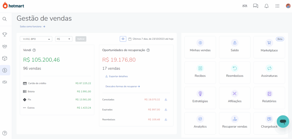The height and width of the screenshot is (139, 292).
Task: Open the floating chat support bubble
Action: [x=283, y=121]
